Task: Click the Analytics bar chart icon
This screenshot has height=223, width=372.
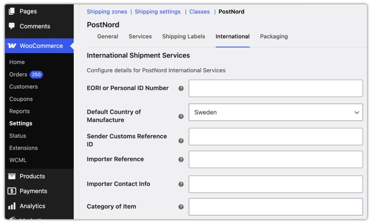Action: 12,206
